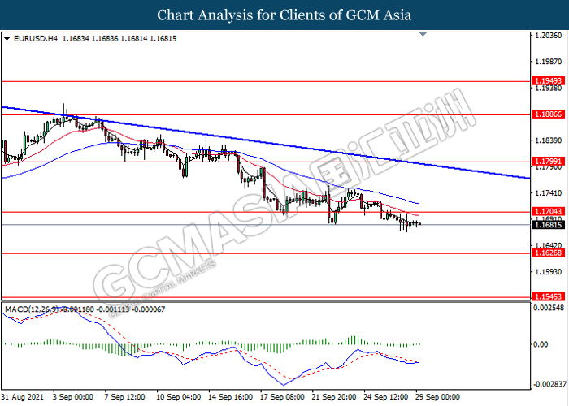Select the 1.17043 red price label
The image size is (569, 406).
[548, 211]
